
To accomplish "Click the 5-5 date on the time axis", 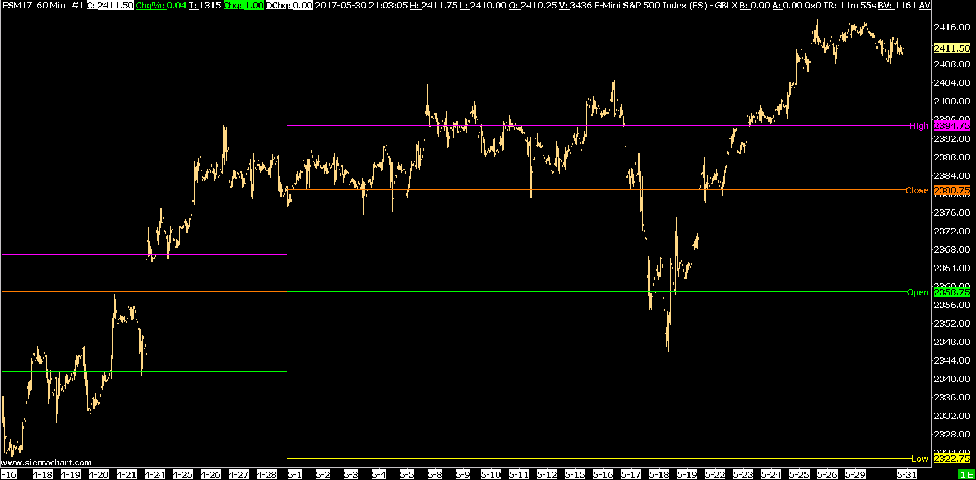I will coord(407,474).
